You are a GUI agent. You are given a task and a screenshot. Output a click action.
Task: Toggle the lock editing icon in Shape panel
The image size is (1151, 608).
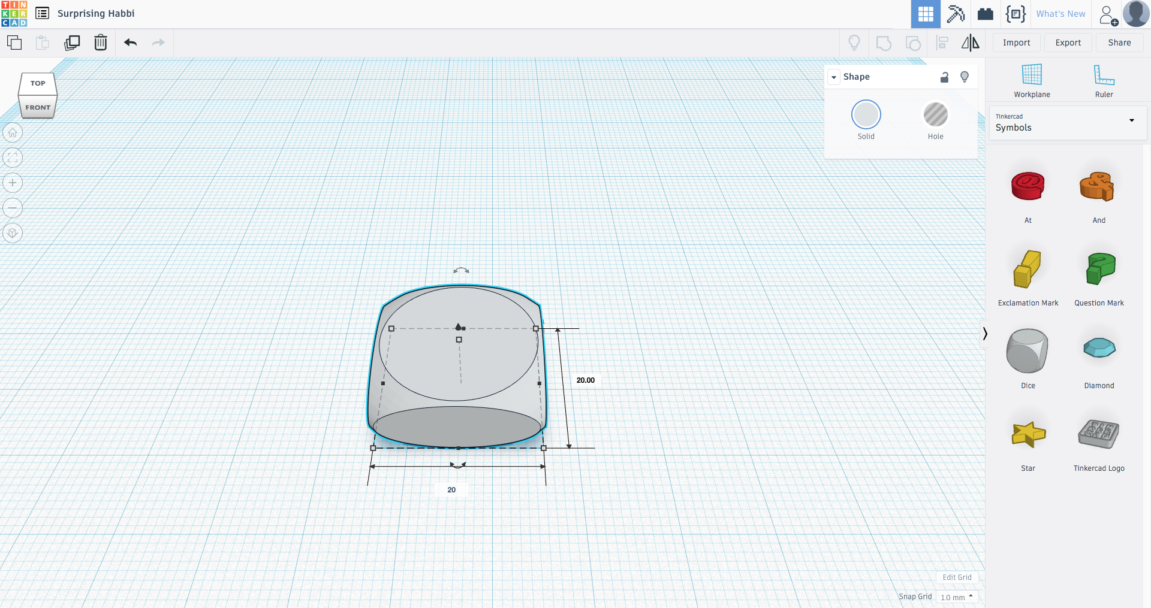pos(944,77)
